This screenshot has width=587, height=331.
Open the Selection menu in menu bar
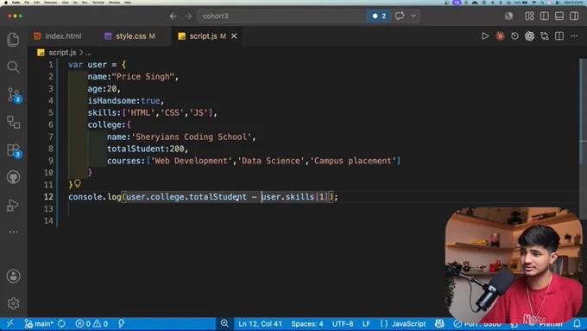point(51,3)
